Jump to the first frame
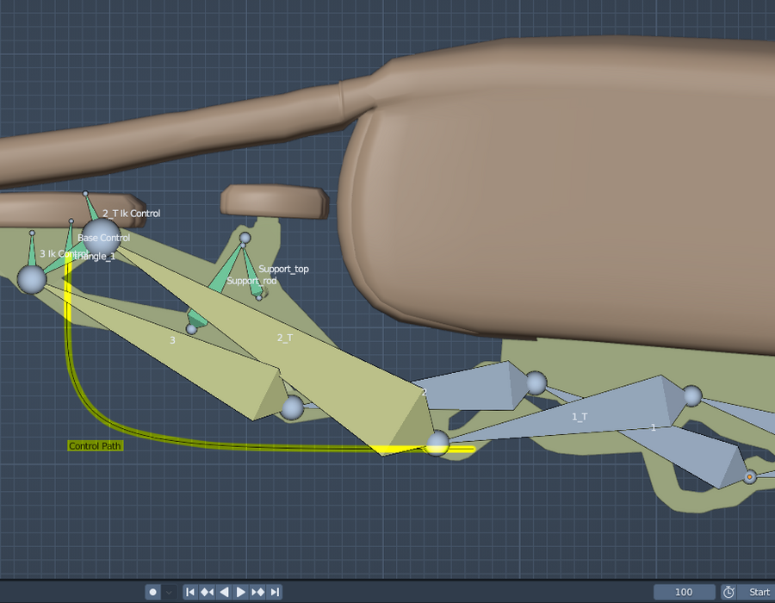 (x=190, y=592)
